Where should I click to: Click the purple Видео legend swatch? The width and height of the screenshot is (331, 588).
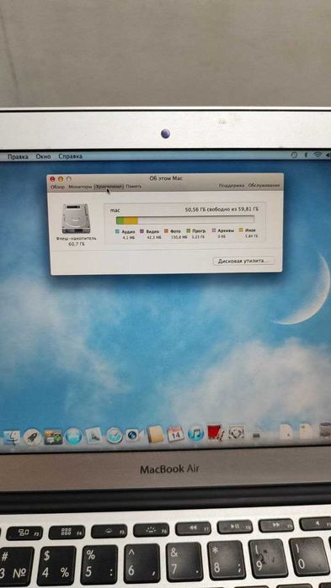click(141, 231)
